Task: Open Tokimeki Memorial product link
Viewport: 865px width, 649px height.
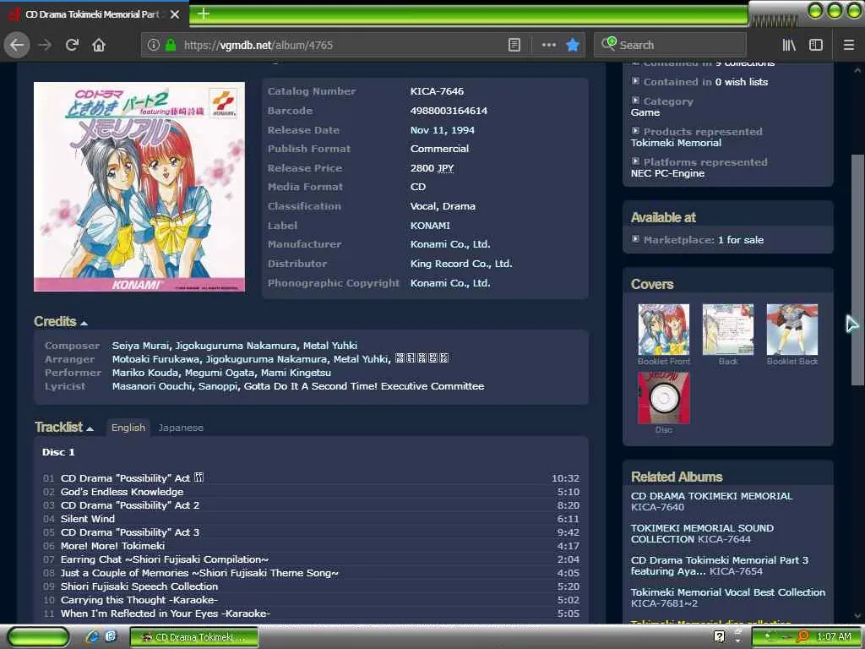Action: pyautogui.click(x=676, y=143)
